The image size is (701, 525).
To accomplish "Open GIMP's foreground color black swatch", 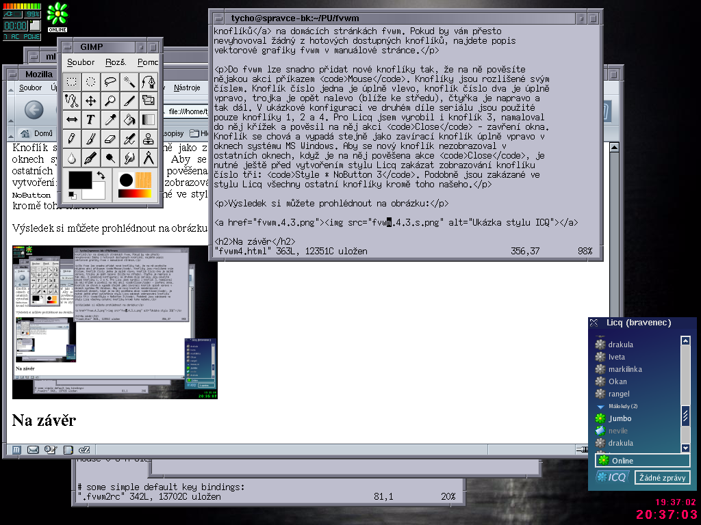I will (80, 180).
